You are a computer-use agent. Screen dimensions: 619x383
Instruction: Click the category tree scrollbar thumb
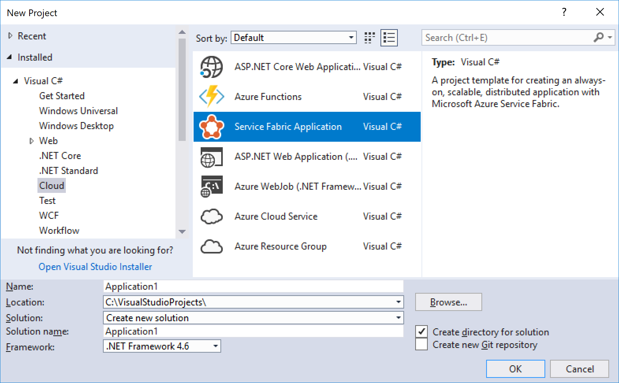pyautogui.click(x=182, y=90)
